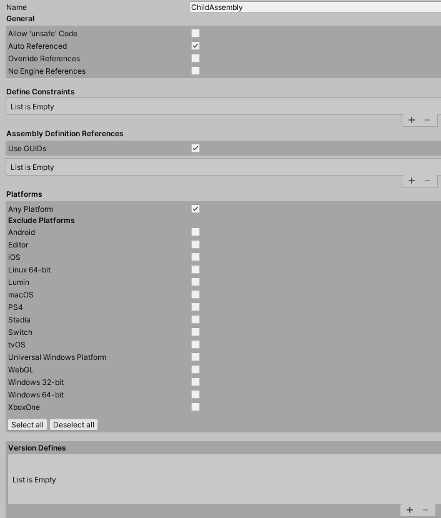Exclude the Linux 64-bit platform
This screenshot has width=441, height=518.
pos(196,270)
